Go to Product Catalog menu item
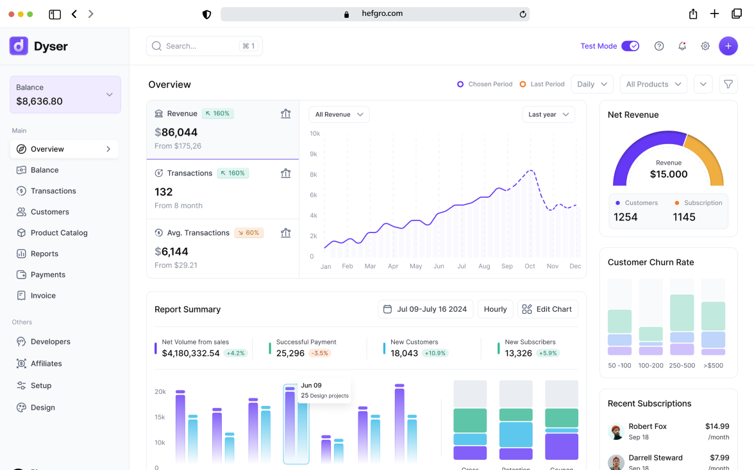 59,233
